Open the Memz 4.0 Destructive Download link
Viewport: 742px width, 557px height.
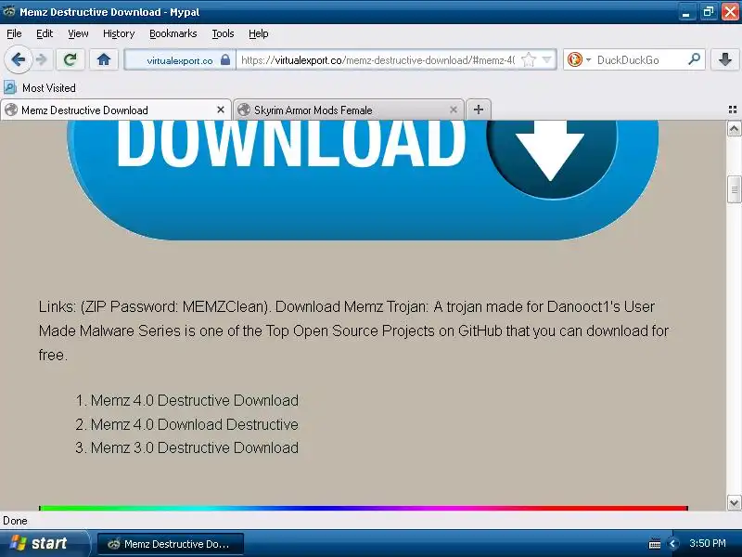click(195, 400)
